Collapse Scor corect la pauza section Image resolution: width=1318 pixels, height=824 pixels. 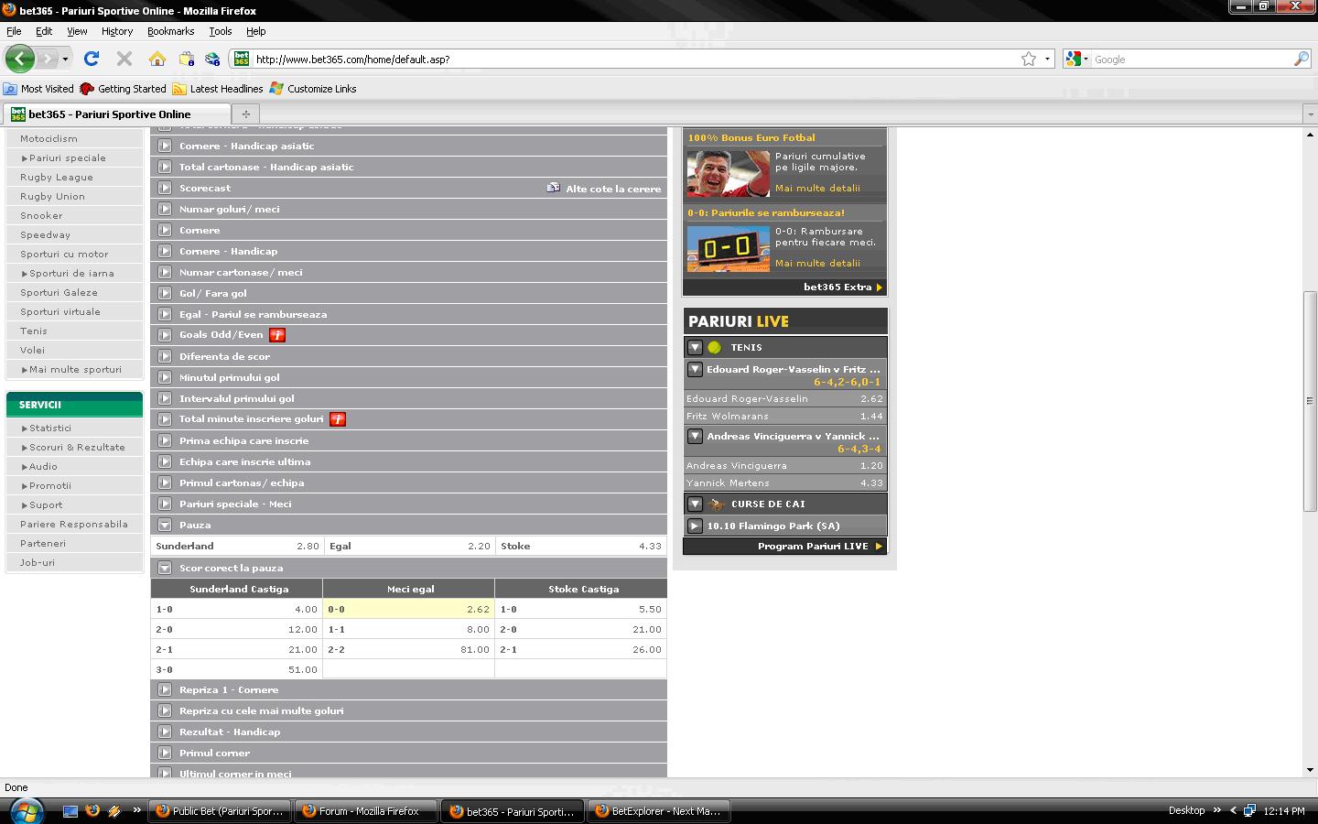(x=165, y=568)
